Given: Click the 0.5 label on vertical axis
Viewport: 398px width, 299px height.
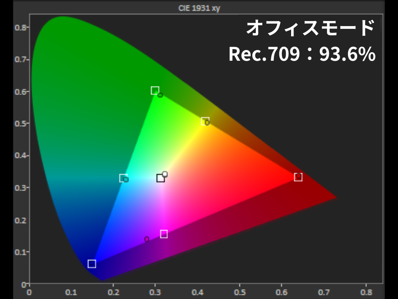Looking at the screenshot, I should tap(21, 123).
